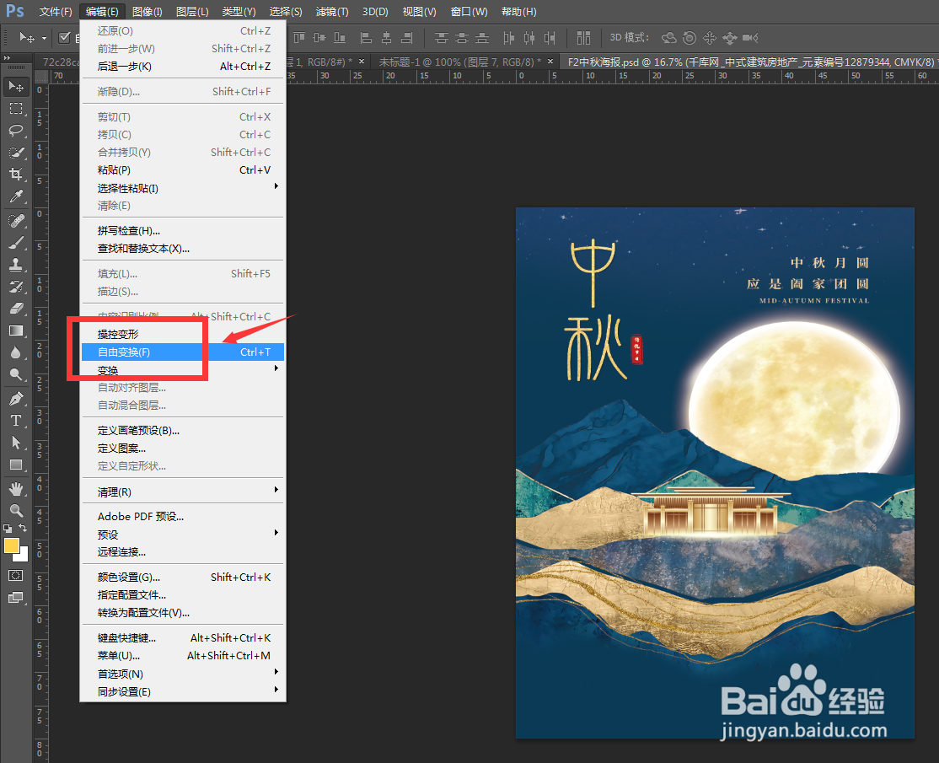Open the 帮助(H) menu
The width and height of the screenshot is (939, 763).
518,11
